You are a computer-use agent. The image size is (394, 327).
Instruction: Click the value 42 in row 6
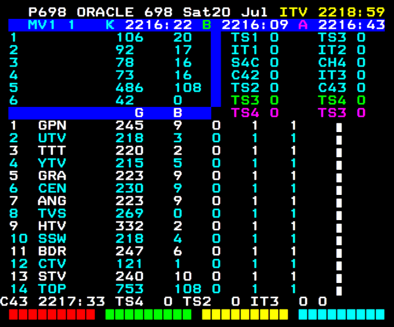[125, 100]
